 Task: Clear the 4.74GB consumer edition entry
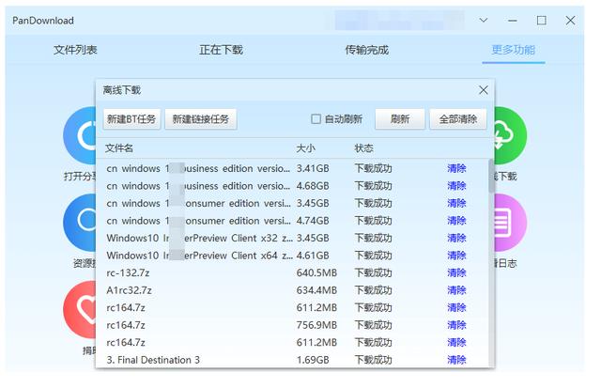coord(456,221)
